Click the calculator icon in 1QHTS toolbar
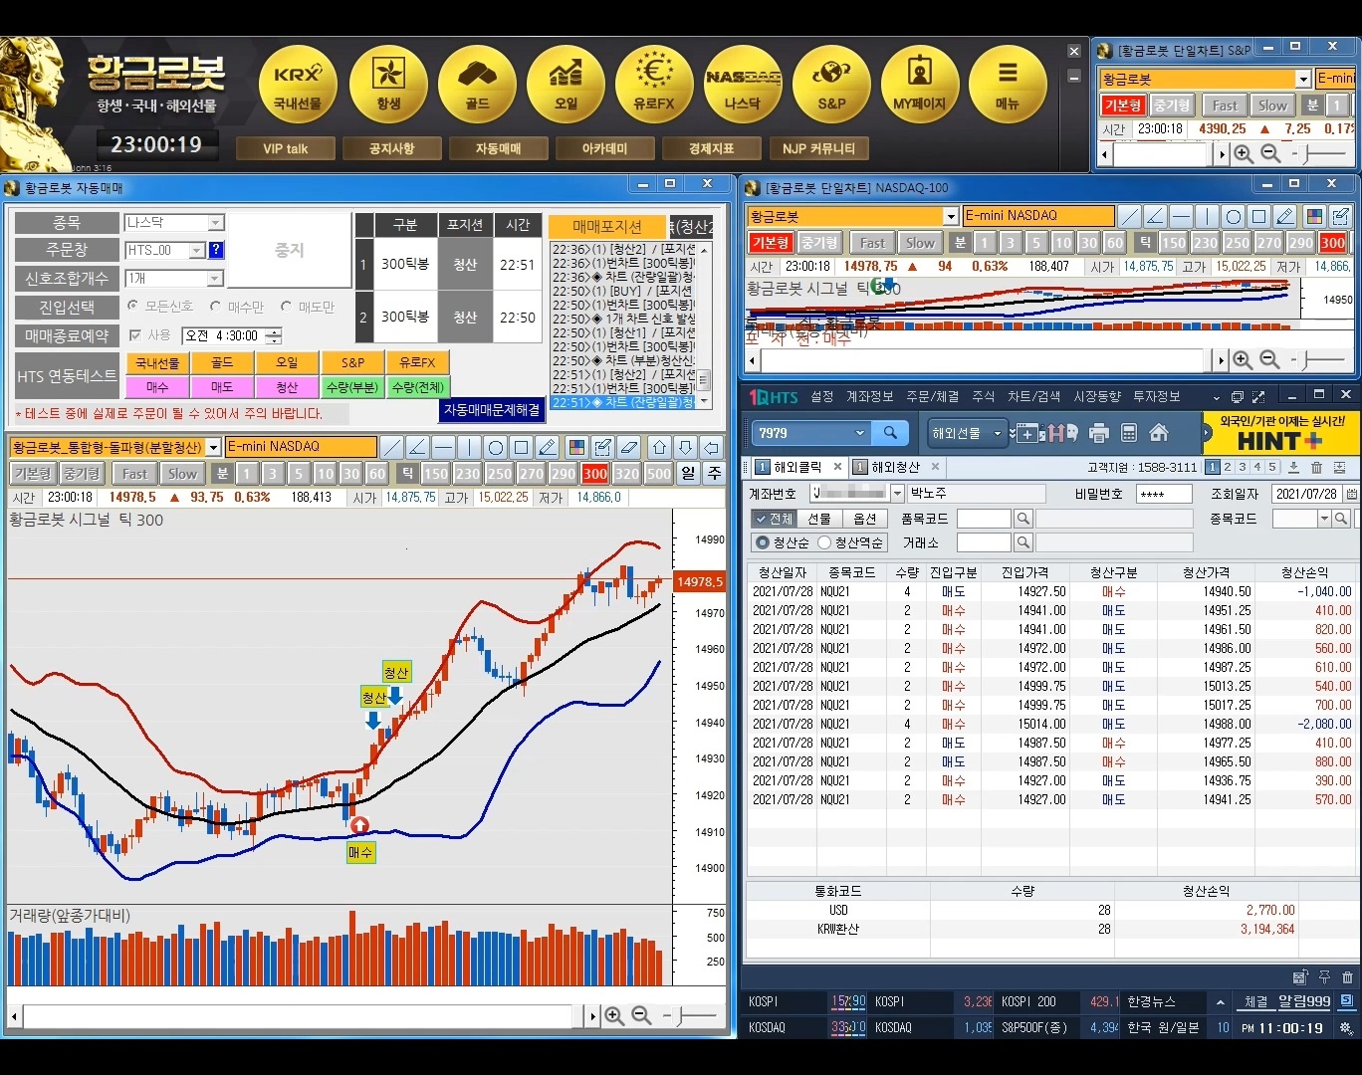Image resolution: width=1362 pixels, height=1075 pixels. [1129, 433]
